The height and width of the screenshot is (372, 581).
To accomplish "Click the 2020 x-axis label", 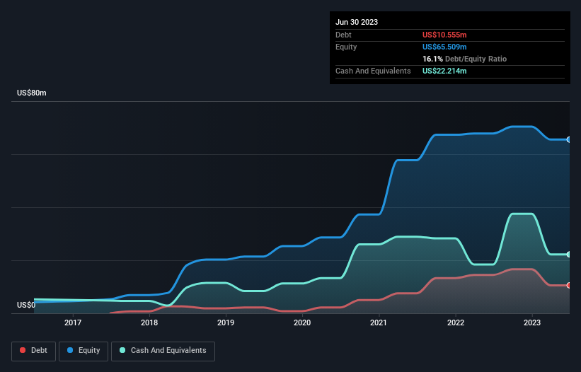I will [302, 322].
